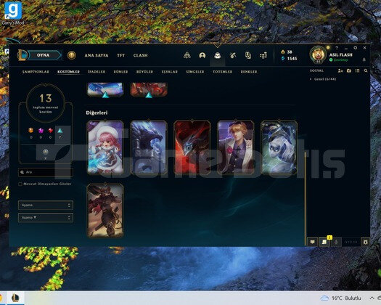Image resolution: width=381 pixels, height=305 pixels.
Task: Switch to the Eşyalar tab
Action: [x=170, y=72]
